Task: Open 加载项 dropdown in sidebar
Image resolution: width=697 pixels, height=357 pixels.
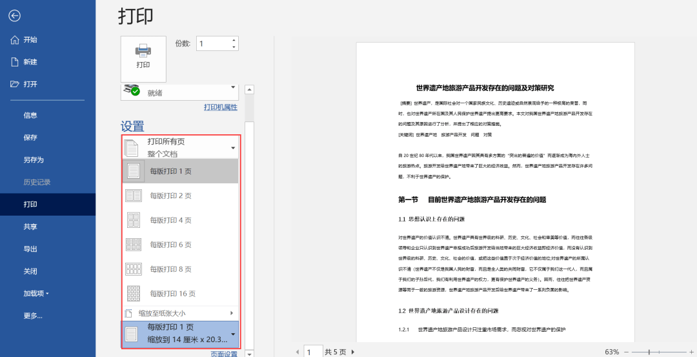Action: click(36, 294)
